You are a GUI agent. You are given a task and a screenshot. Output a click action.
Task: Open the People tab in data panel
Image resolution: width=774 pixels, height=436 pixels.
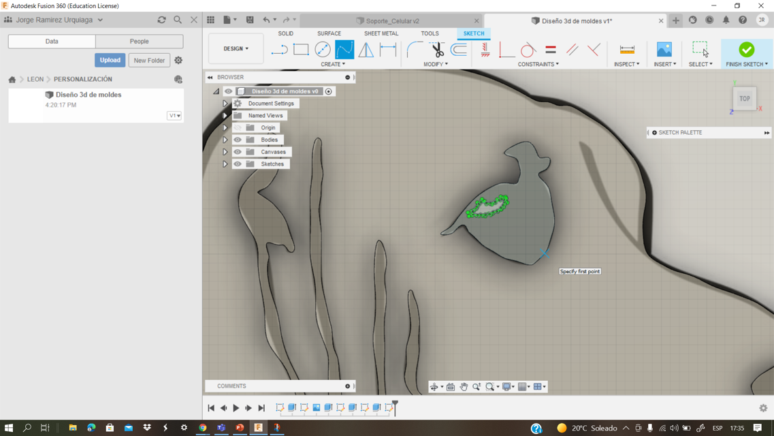pos(139,42)
